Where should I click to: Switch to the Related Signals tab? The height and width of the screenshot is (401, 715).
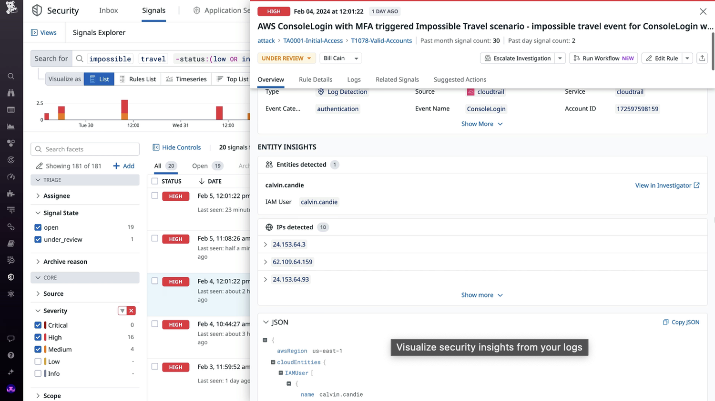coord(397,79)
